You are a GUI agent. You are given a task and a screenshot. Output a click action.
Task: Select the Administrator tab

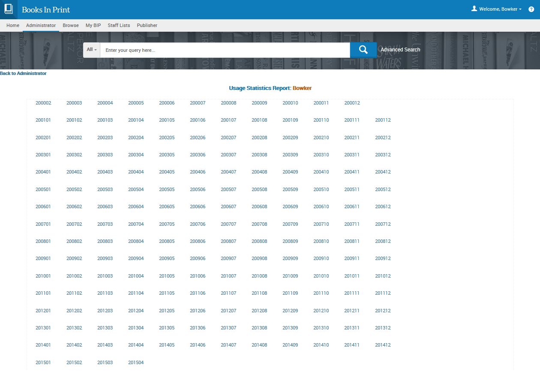click(x=41, y=25)
